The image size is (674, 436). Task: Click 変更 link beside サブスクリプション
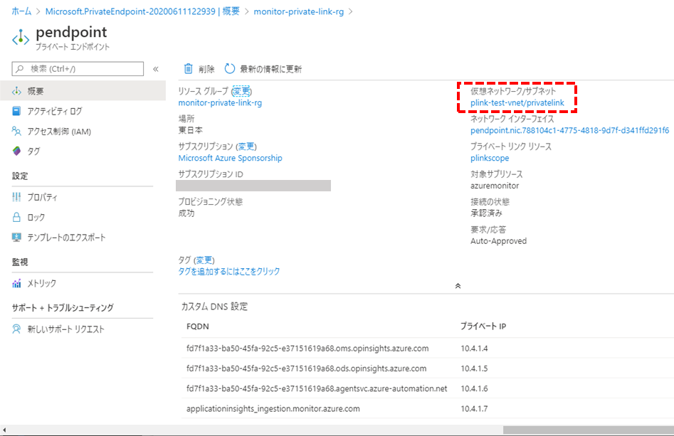pos(246,147)
